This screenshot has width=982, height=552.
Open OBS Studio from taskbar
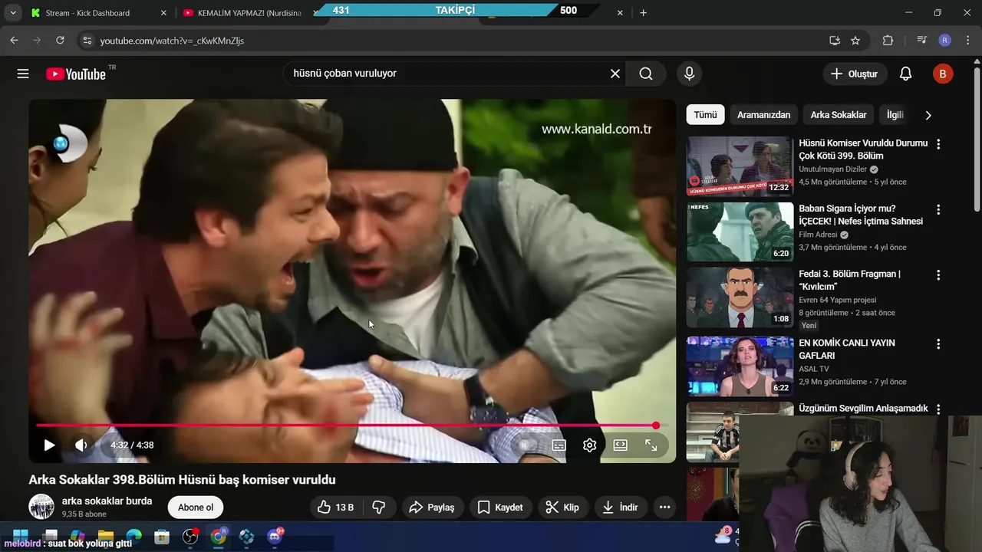(x=190, y=536)
